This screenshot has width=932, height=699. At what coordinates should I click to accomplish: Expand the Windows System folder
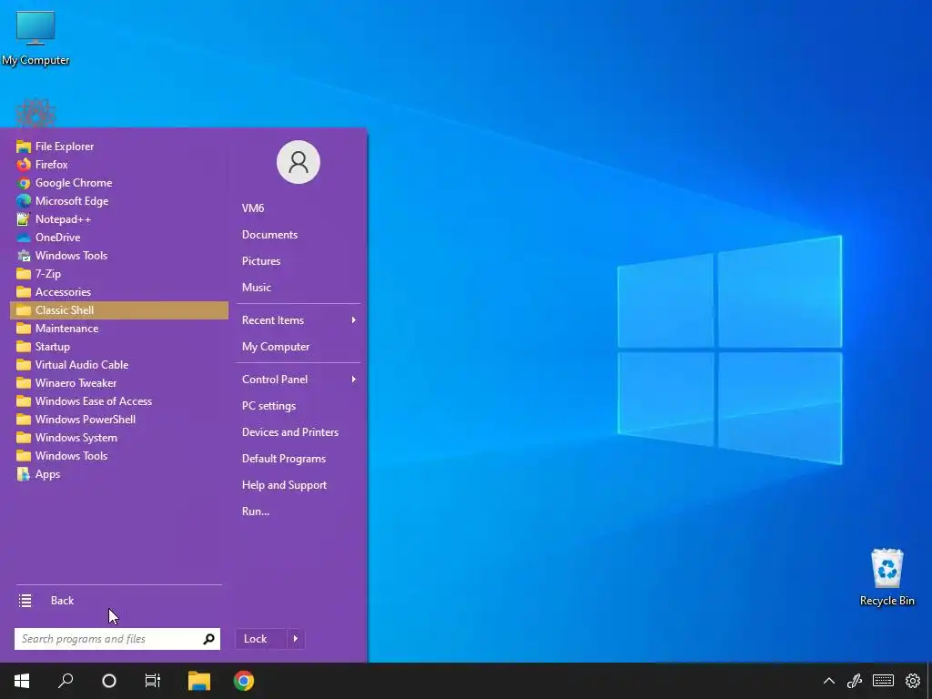click(119, 438)
